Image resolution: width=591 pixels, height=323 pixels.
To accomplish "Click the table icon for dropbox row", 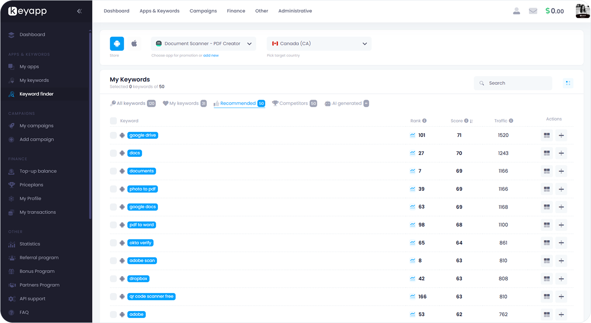I will point(547,279).
